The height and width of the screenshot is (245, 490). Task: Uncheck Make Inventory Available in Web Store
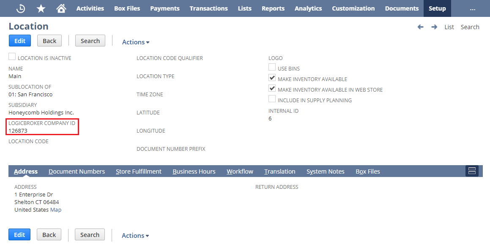[272, 89]
